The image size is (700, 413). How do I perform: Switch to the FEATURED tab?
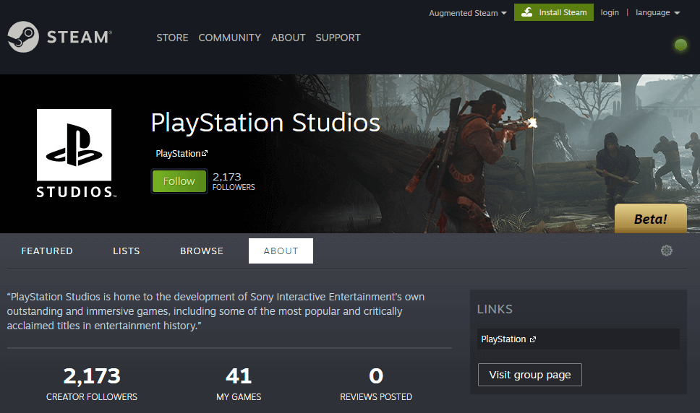click(x=47, y=251)
